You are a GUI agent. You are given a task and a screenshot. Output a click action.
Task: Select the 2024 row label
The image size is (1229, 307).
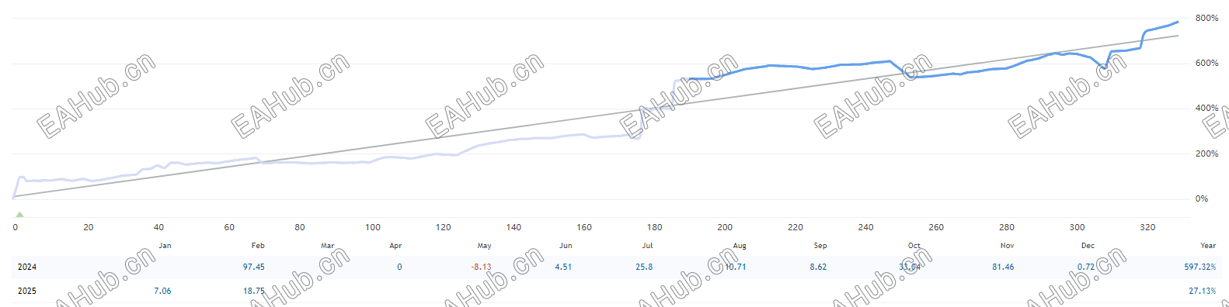pos(27,267)
